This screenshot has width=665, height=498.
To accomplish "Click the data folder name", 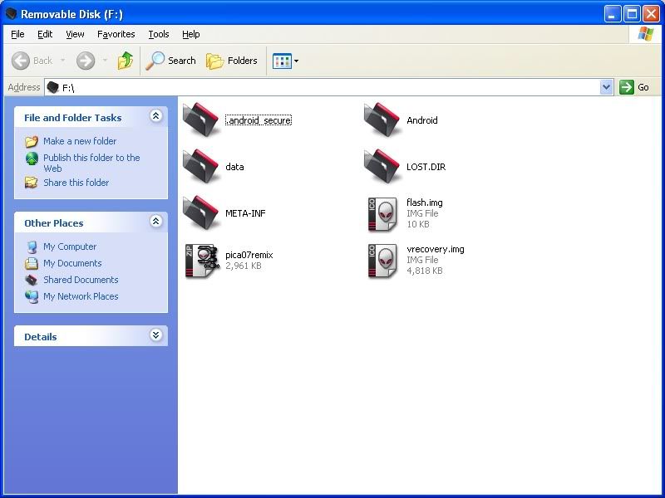I will (234, 167).
